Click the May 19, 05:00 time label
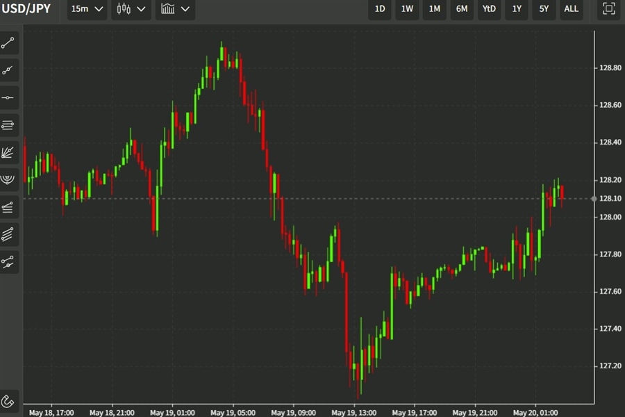Viewport: 625px width, 417px height. 233,413
